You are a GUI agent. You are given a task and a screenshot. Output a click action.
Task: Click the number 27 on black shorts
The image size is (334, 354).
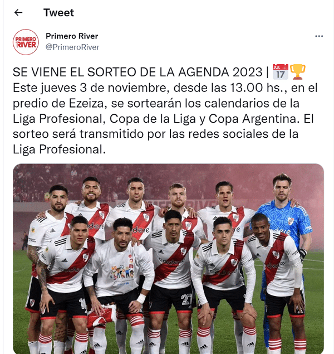(x=186, y=299)
